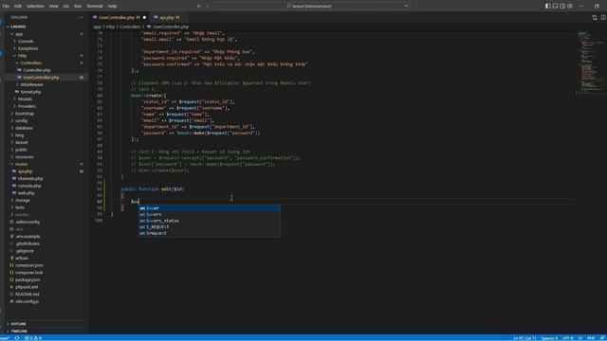The image size is (607, 341).
Task: Open the package.json file
Action: coord(28,279)
